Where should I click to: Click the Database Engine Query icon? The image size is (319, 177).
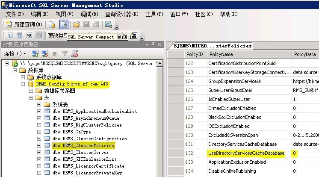click(x=52, y=25)
